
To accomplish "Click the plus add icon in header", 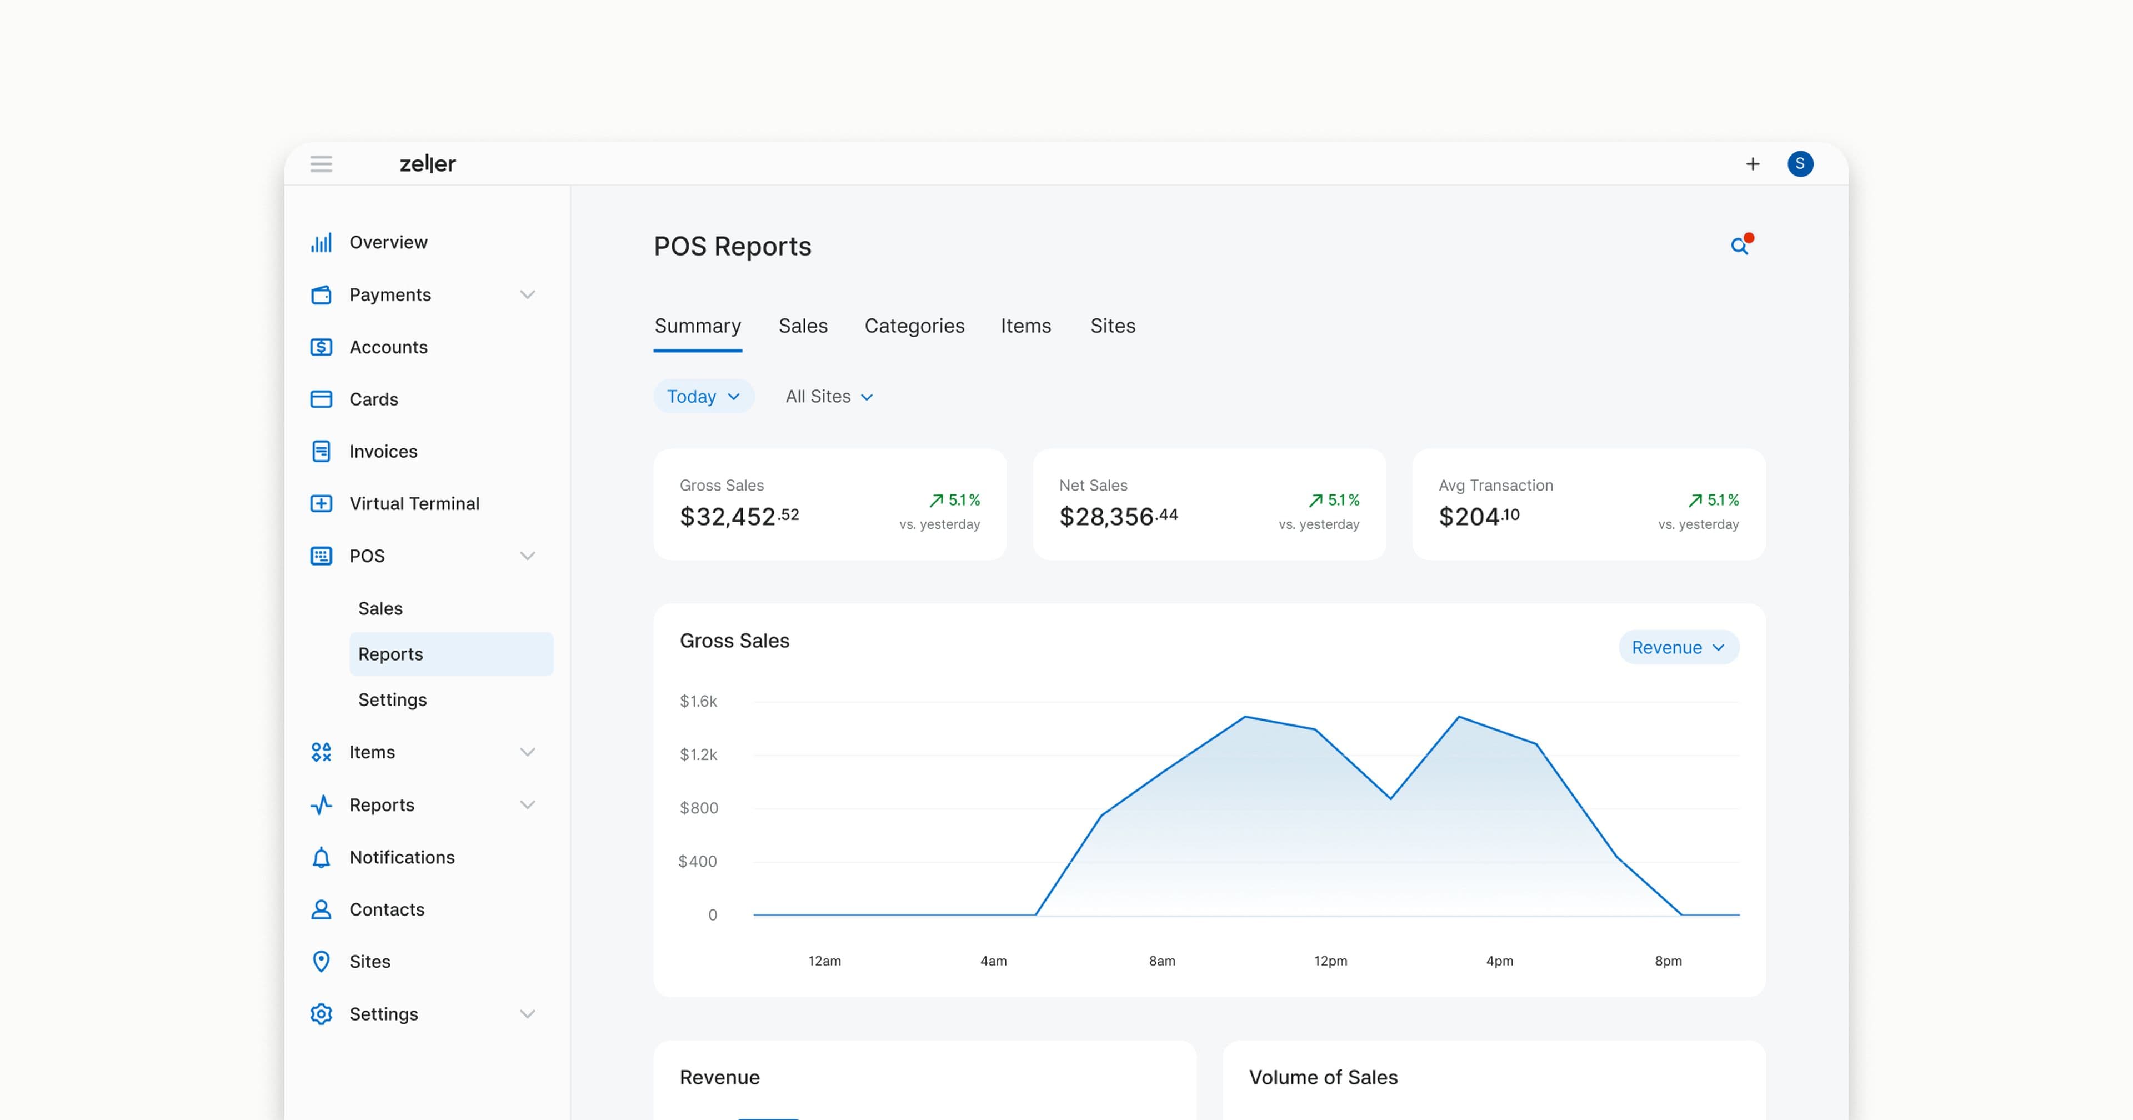I will [1752, 164].
